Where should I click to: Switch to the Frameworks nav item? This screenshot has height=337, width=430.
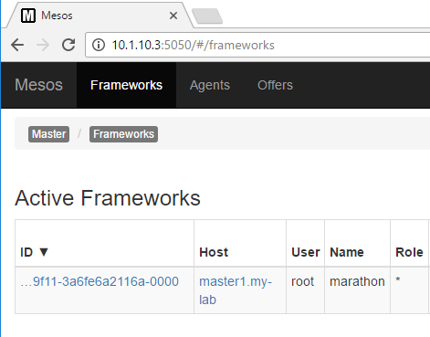(126, 85)
